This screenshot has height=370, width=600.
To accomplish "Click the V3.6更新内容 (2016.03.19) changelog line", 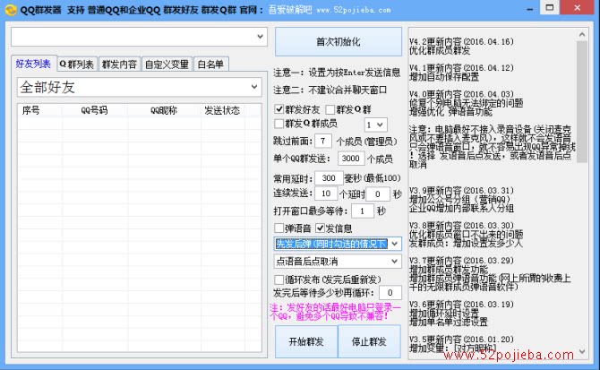I will (461, 305).
